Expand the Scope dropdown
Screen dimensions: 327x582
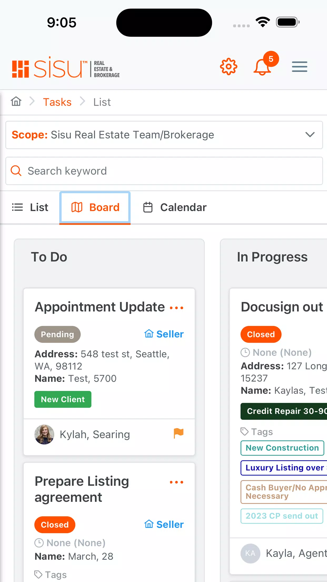(x=164, y=135)
